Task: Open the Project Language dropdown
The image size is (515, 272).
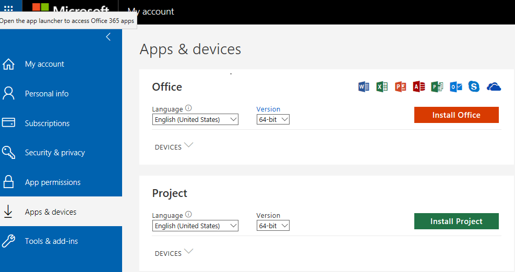Action: click(196, 226)
